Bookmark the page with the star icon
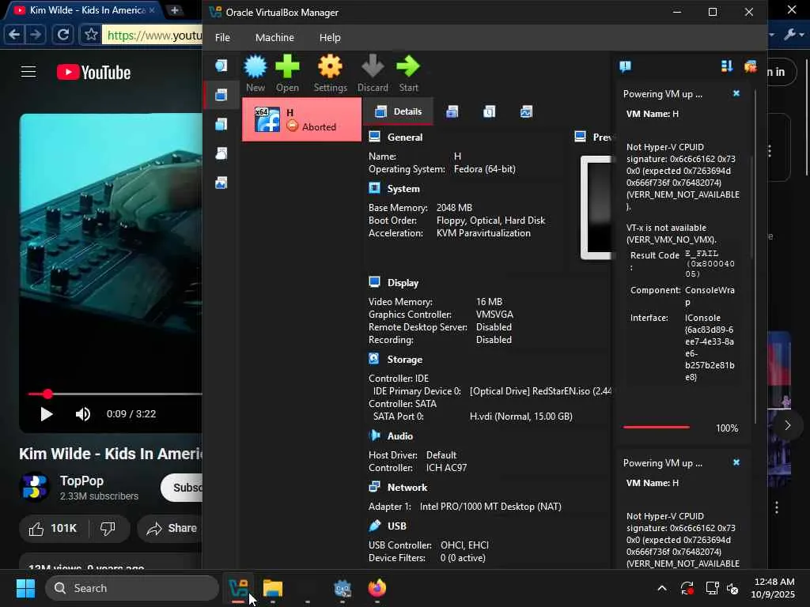810x607 pixels. coord(92,35)
